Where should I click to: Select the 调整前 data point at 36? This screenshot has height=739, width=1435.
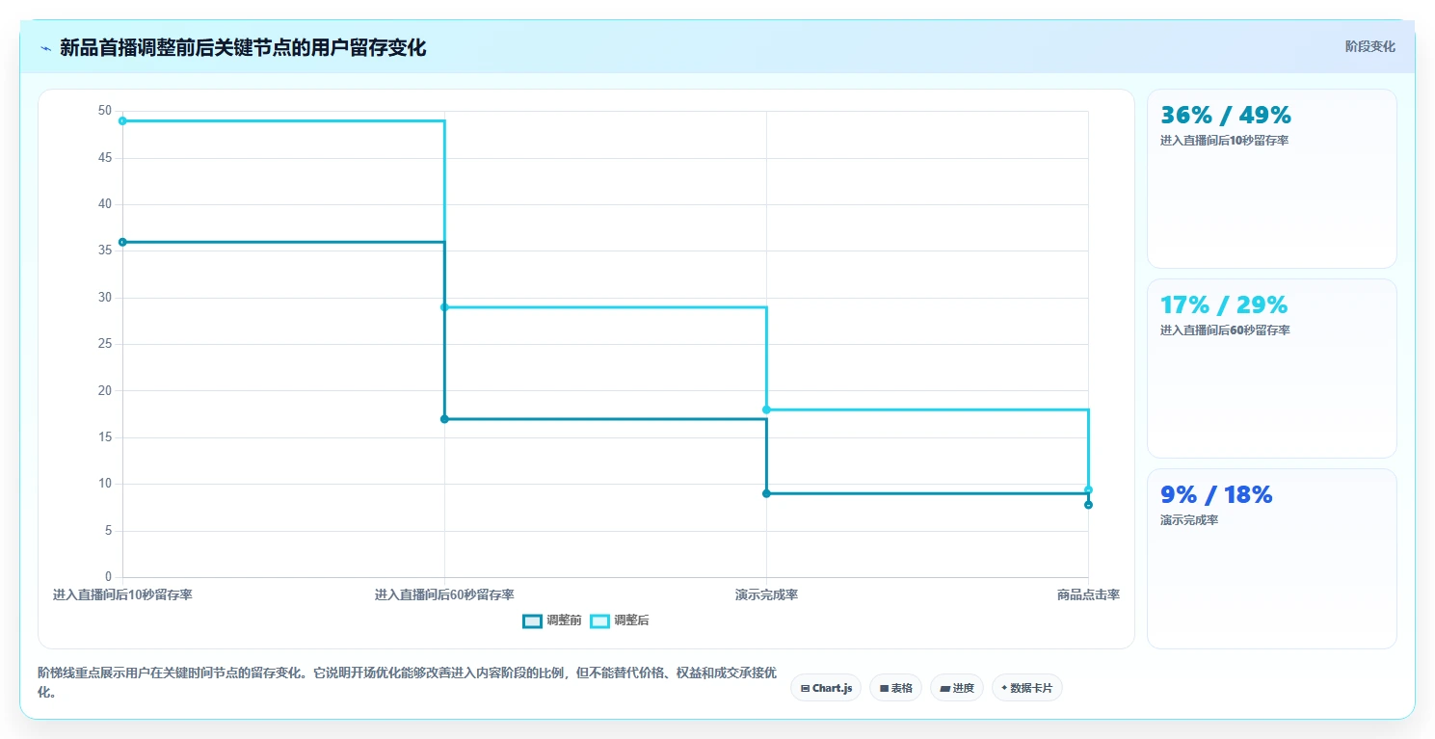coord(122,242)
